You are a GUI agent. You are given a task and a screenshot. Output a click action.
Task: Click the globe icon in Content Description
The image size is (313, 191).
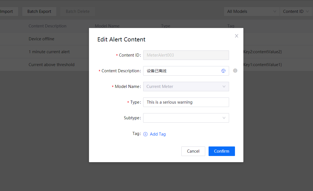(223, 71)
